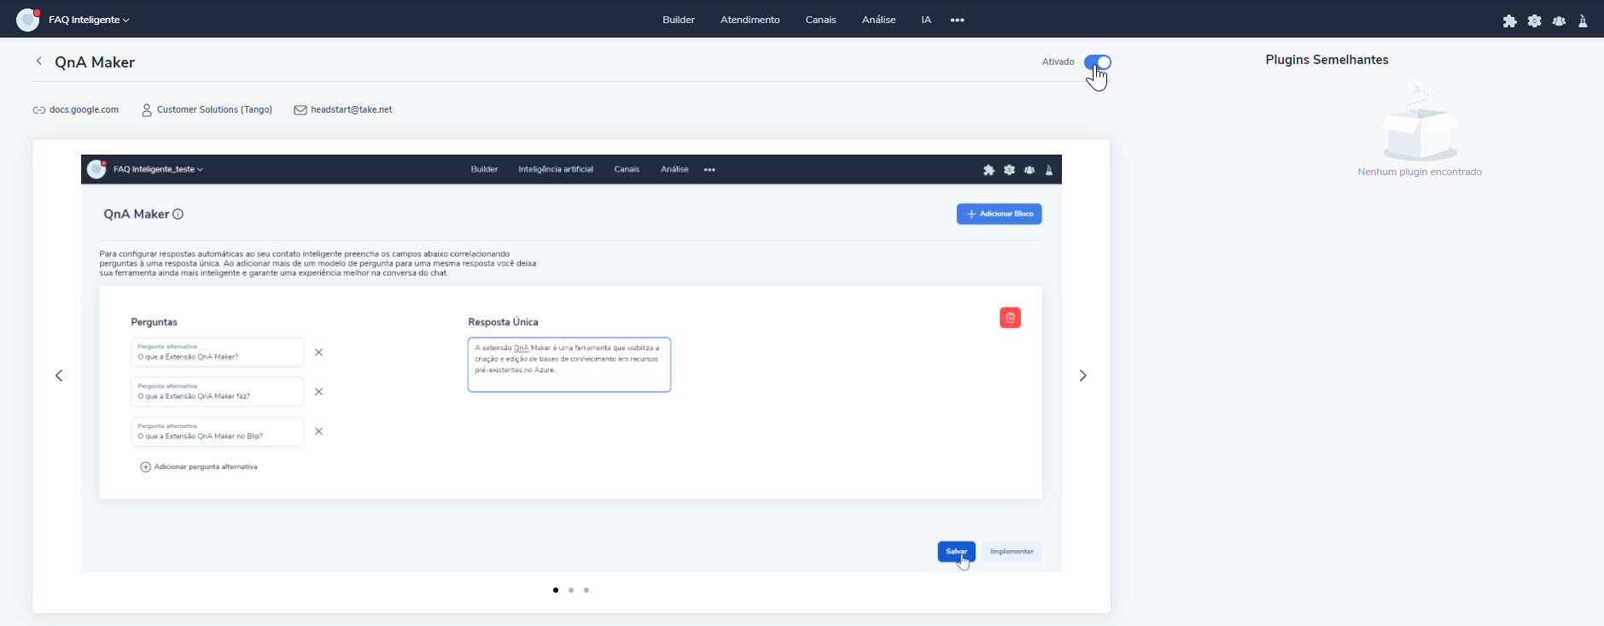Select the third carousel dot indicator
1604x626 pixels.
click(586, 590)
